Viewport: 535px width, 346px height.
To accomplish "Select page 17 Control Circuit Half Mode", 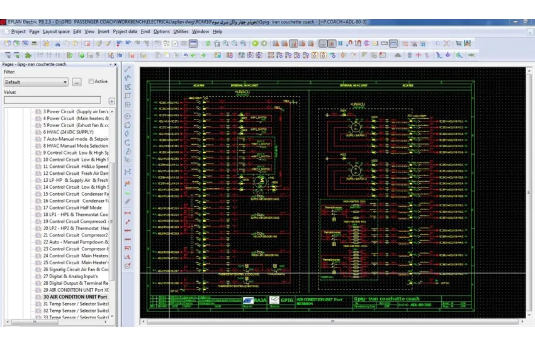I will click(72, 208).
